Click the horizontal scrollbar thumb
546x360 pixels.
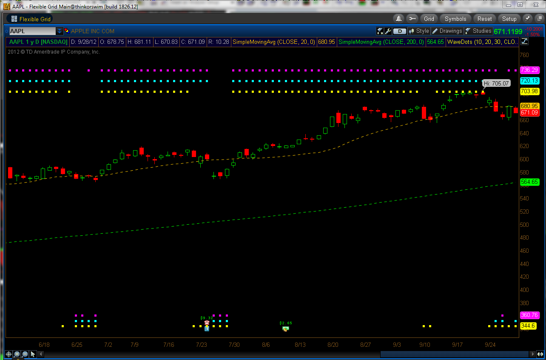(x=454, y=354)
